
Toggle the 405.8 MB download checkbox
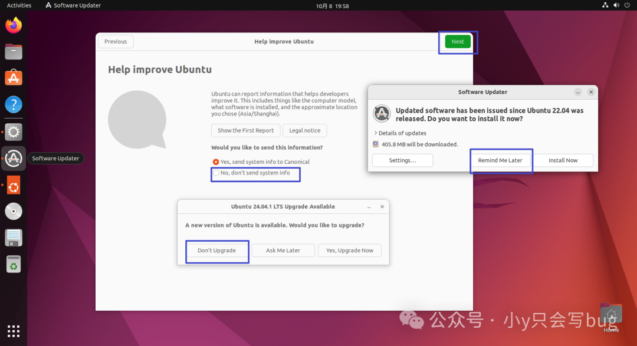[375, 144]
